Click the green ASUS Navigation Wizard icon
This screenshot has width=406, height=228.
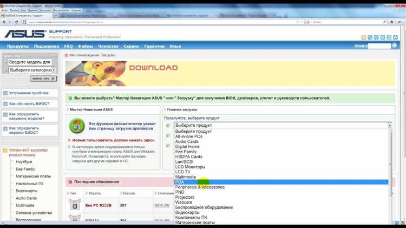pyautogui.click(x=76, y=126)
